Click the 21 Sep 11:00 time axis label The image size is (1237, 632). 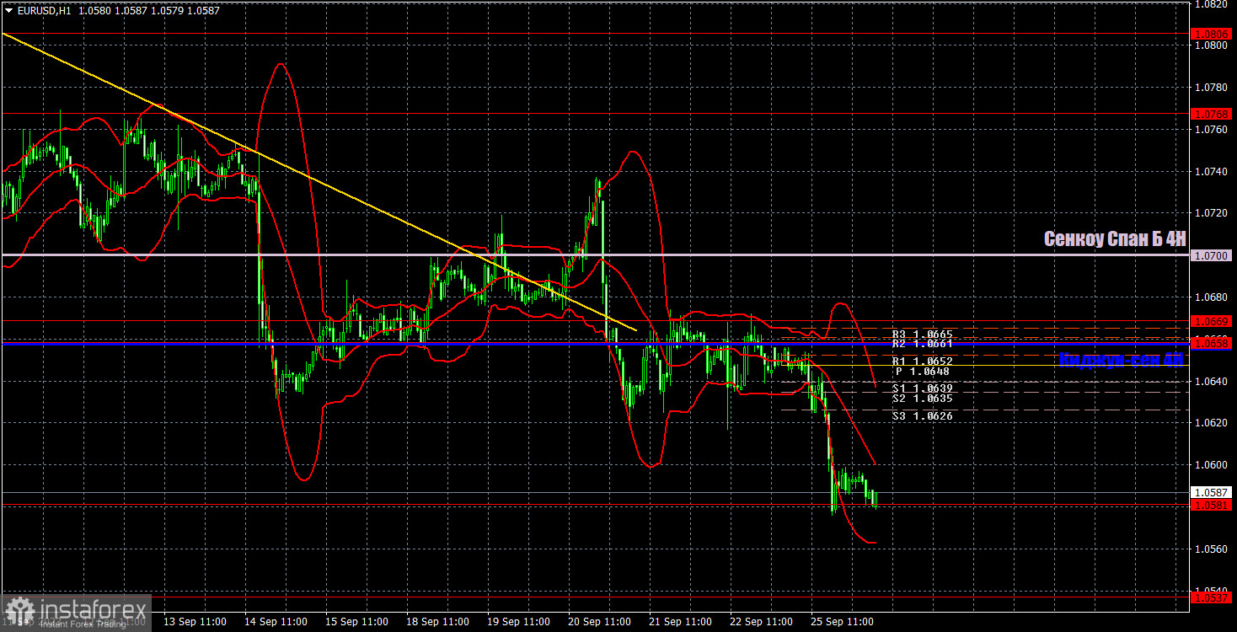tap(679, 622)
